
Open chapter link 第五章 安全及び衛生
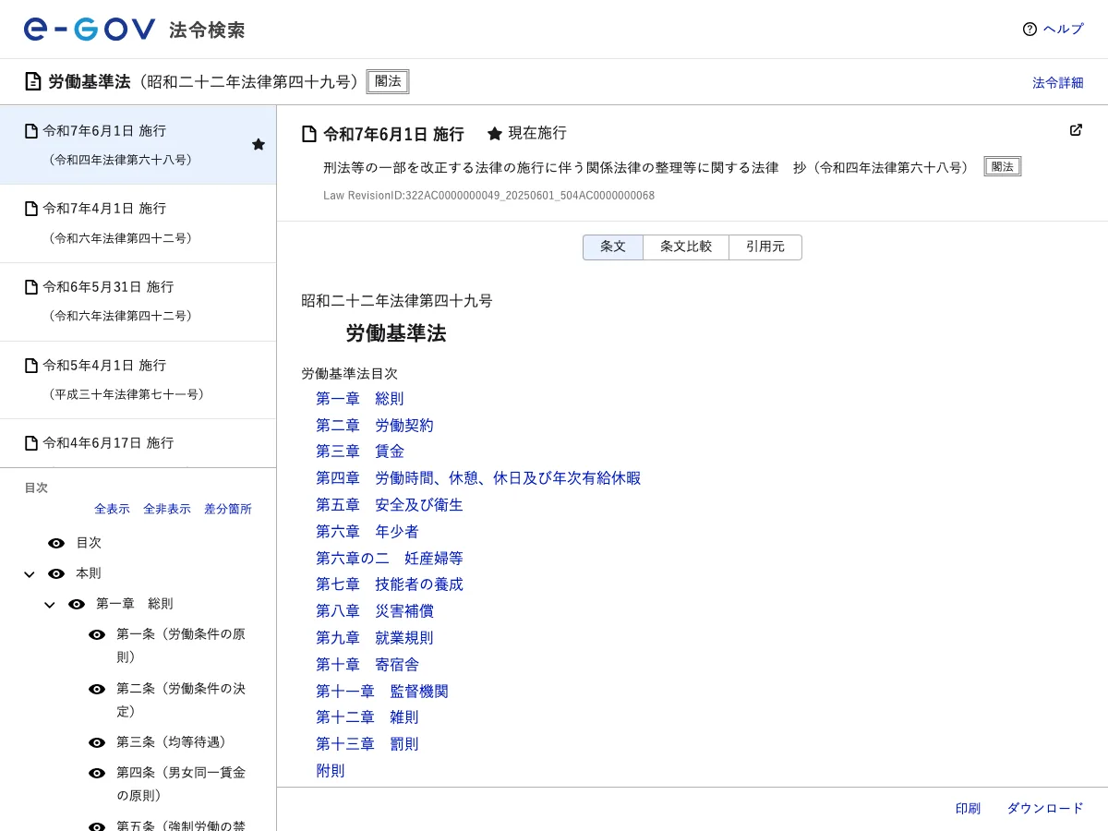[390, 505]
